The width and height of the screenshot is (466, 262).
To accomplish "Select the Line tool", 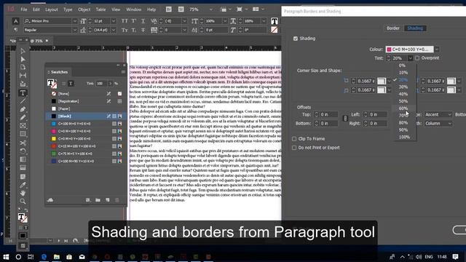I will pos(23,101).
